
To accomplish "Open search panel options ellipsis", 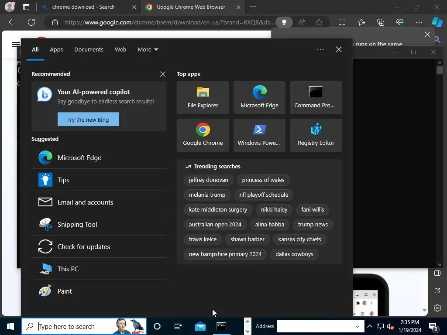I will 320,50.
